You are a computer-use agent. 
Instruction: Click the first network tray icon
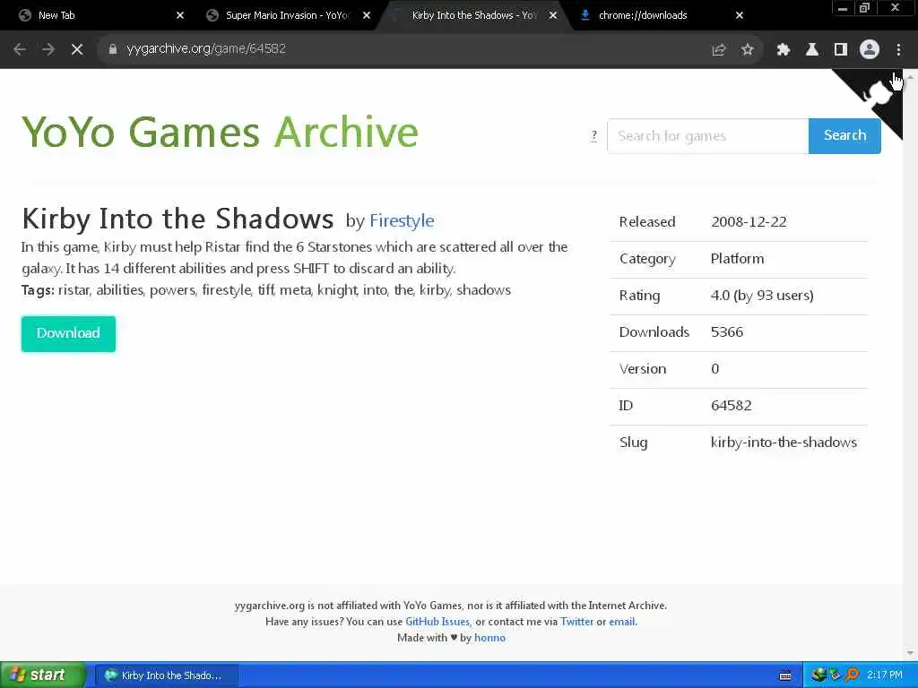818,675
